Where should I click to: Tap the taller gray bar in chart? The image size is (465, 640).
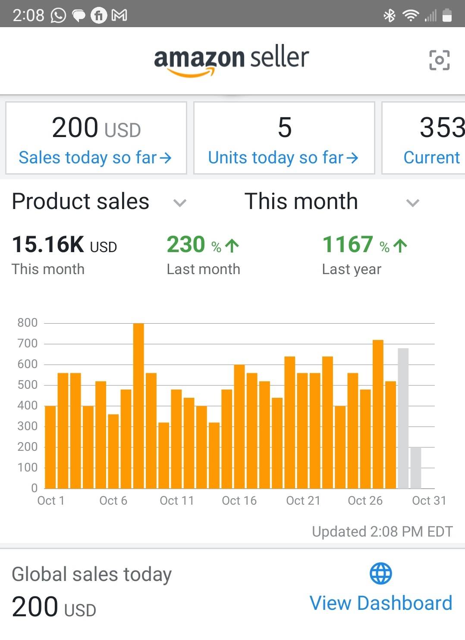pyautogui.click(x=403, y=418)
